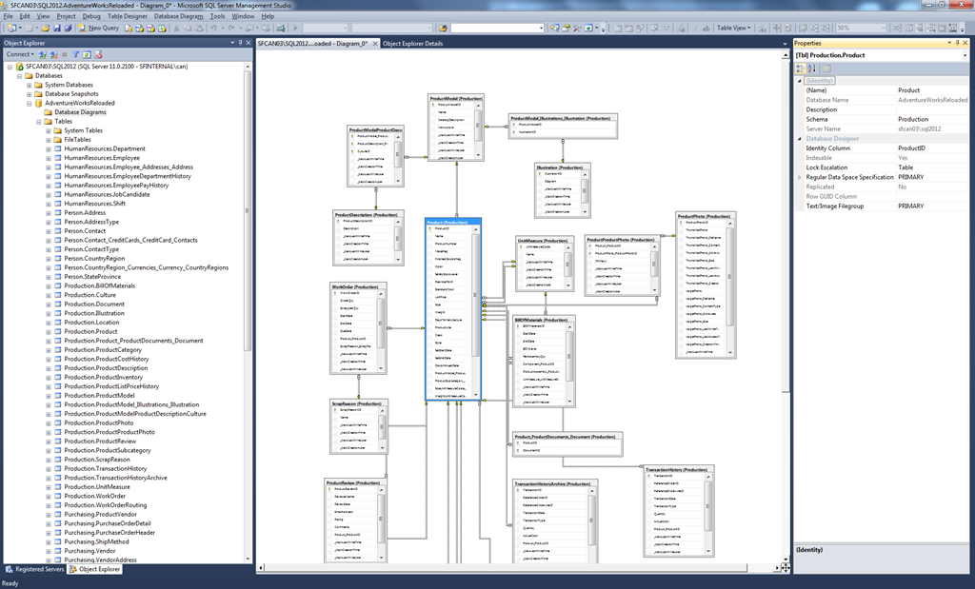Click the Connect Object Explorer icon
This screenshot has width=975, height=589.
(42, 54)
